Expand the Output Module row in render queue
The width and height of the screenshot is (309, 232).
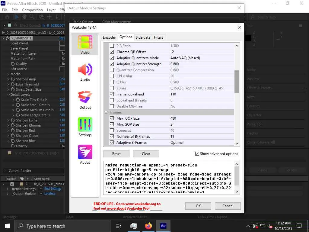[x=8, y=194]
